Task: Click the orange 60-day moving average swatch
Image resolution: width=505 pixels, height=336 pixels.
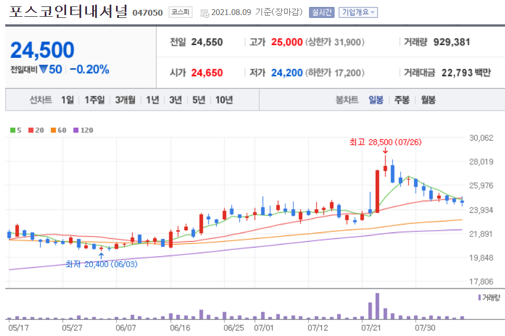Action: tap(53, 130)
